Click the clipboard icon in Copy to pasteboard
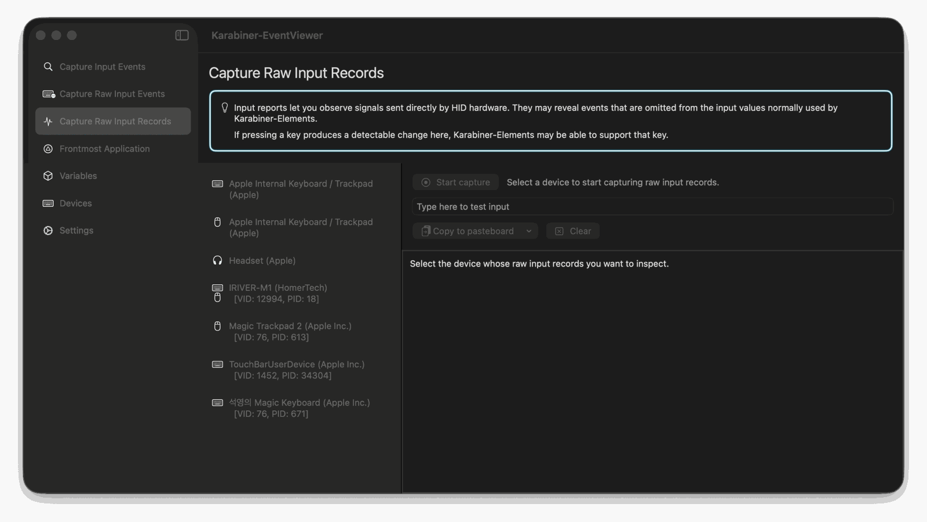The width and height of the screenshot is (927, 522). click(426, 231)
